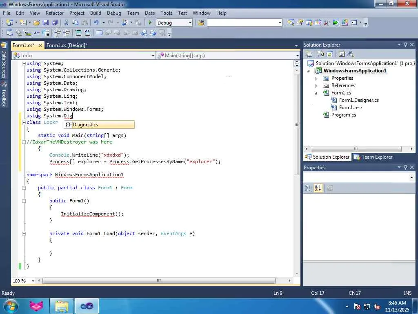Collapse the Form1 partial class outline
The height and width of the screenshot is (314, 418).
(24, 188)
